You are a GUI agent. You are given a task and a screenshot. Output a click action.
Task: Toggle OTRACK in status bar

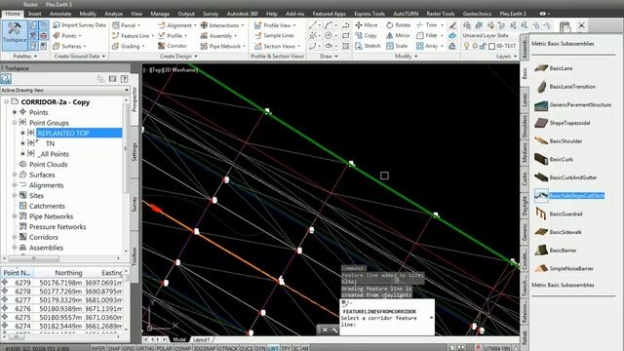click(x=227, y=348)
